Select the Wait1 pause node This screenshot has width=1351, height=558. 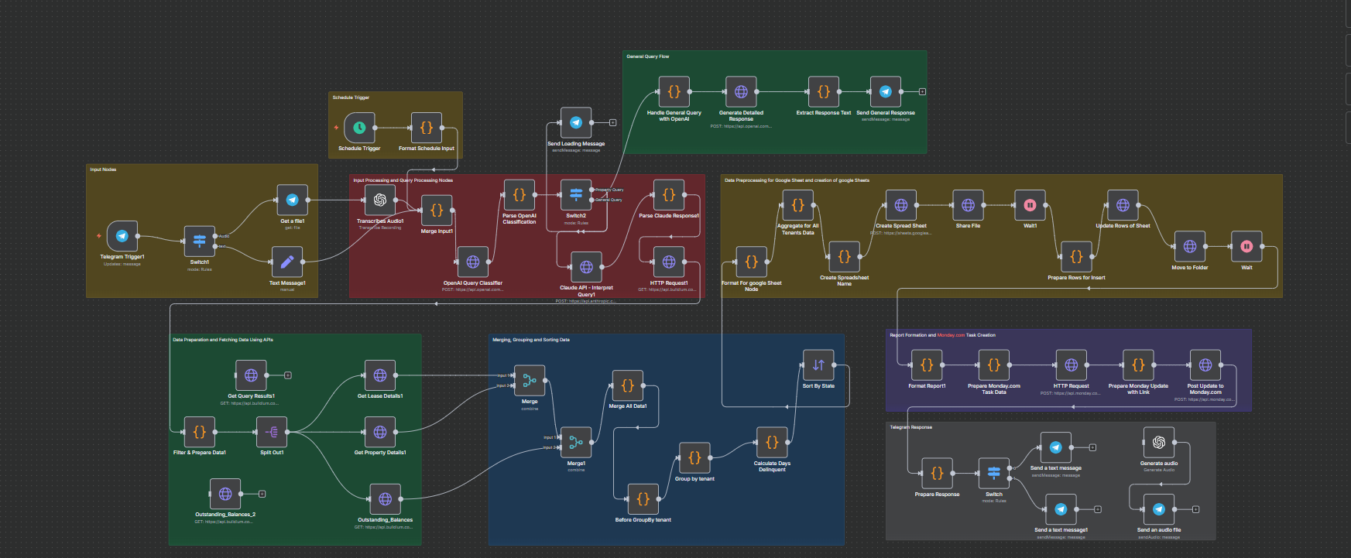point(1030,205)
